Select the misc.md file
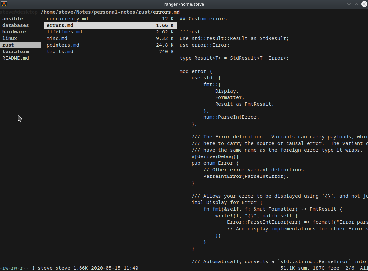The image size is (368, 271). tap(57, 38)
